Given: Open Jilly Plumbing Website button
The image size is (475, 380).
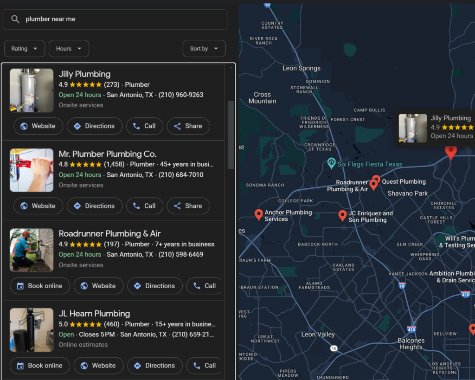Looking at the screenshot, I should (38, 126).
